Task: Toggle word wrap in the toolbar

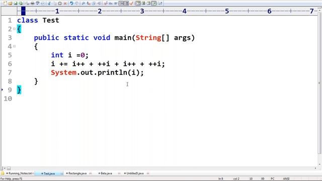Action: [x=116, y=4]
